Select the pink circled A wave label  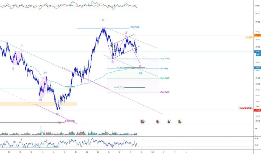(x=113, y=62)
